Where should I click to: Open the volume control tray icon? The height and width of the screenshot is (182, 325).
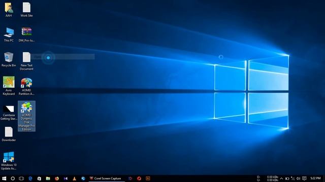coord(298,178)
